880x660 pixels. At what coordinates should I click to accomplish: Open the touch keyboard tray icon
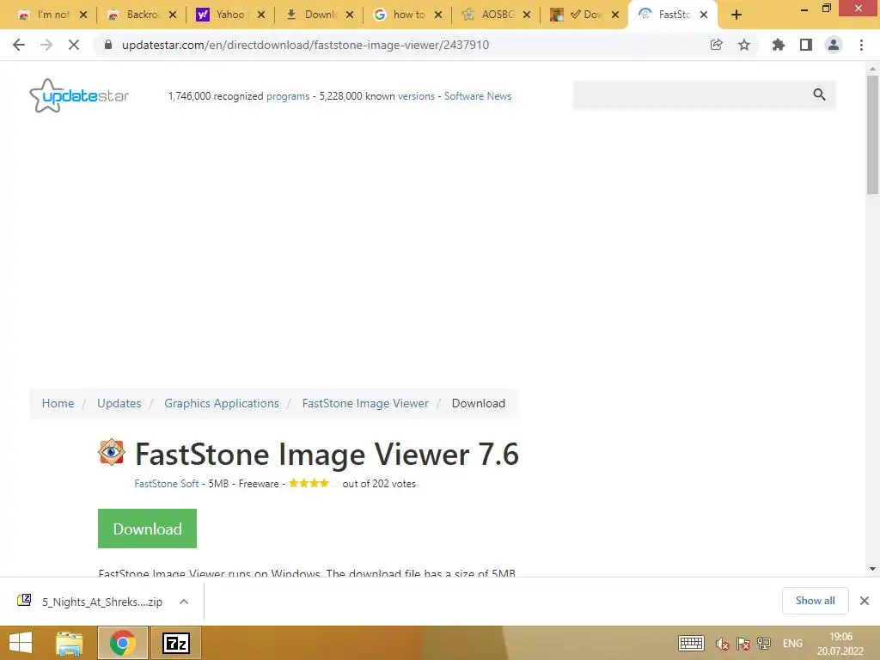pos(691,643)
